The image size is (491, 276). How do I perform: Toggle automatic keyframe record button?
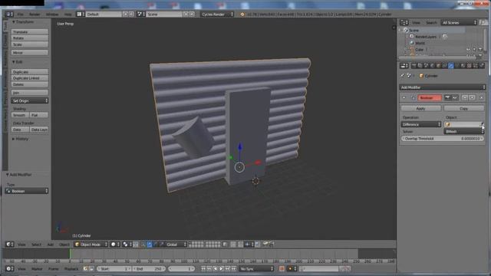[282, 268]
